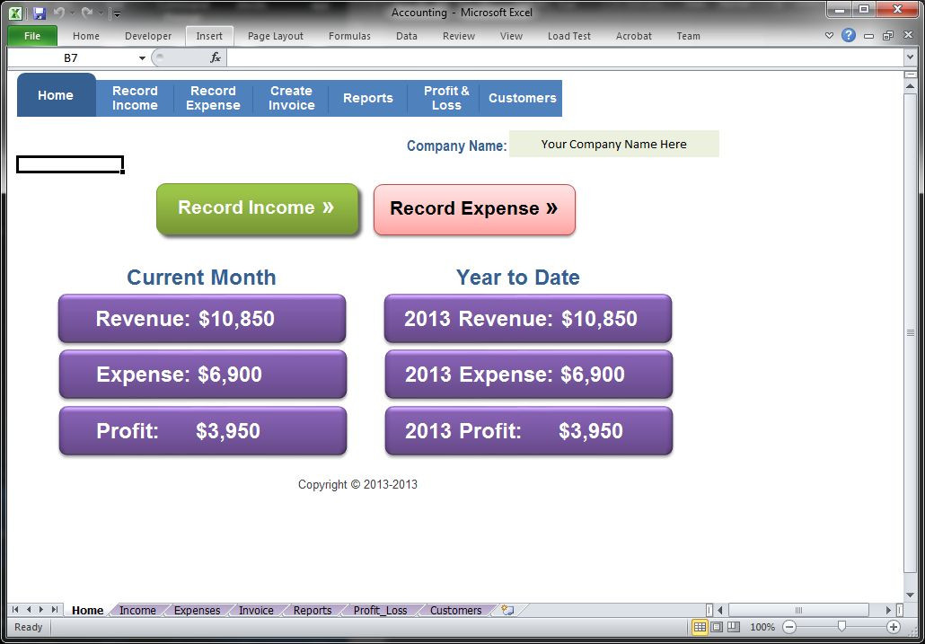Click the 100% zoom level indicator

(762, 627)
